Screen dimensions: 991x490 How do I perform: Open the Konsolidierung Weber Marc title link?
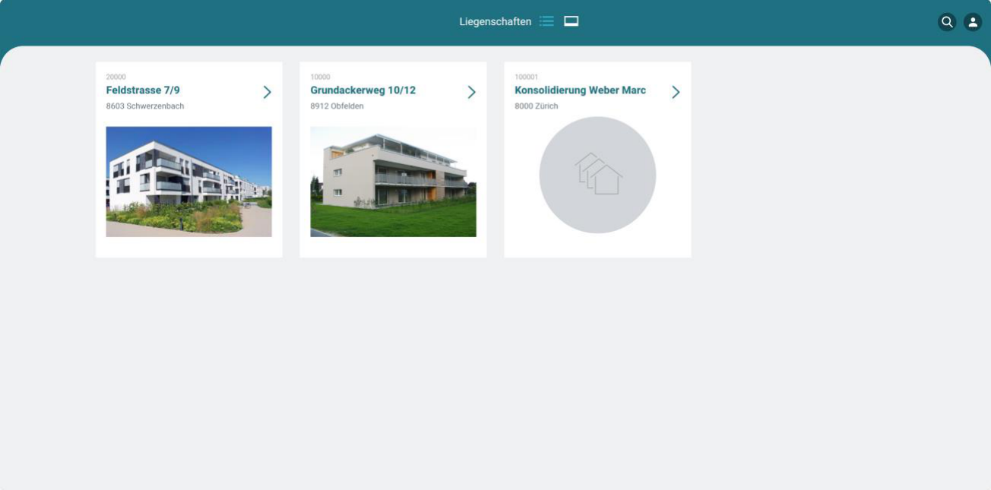[581, 90]
